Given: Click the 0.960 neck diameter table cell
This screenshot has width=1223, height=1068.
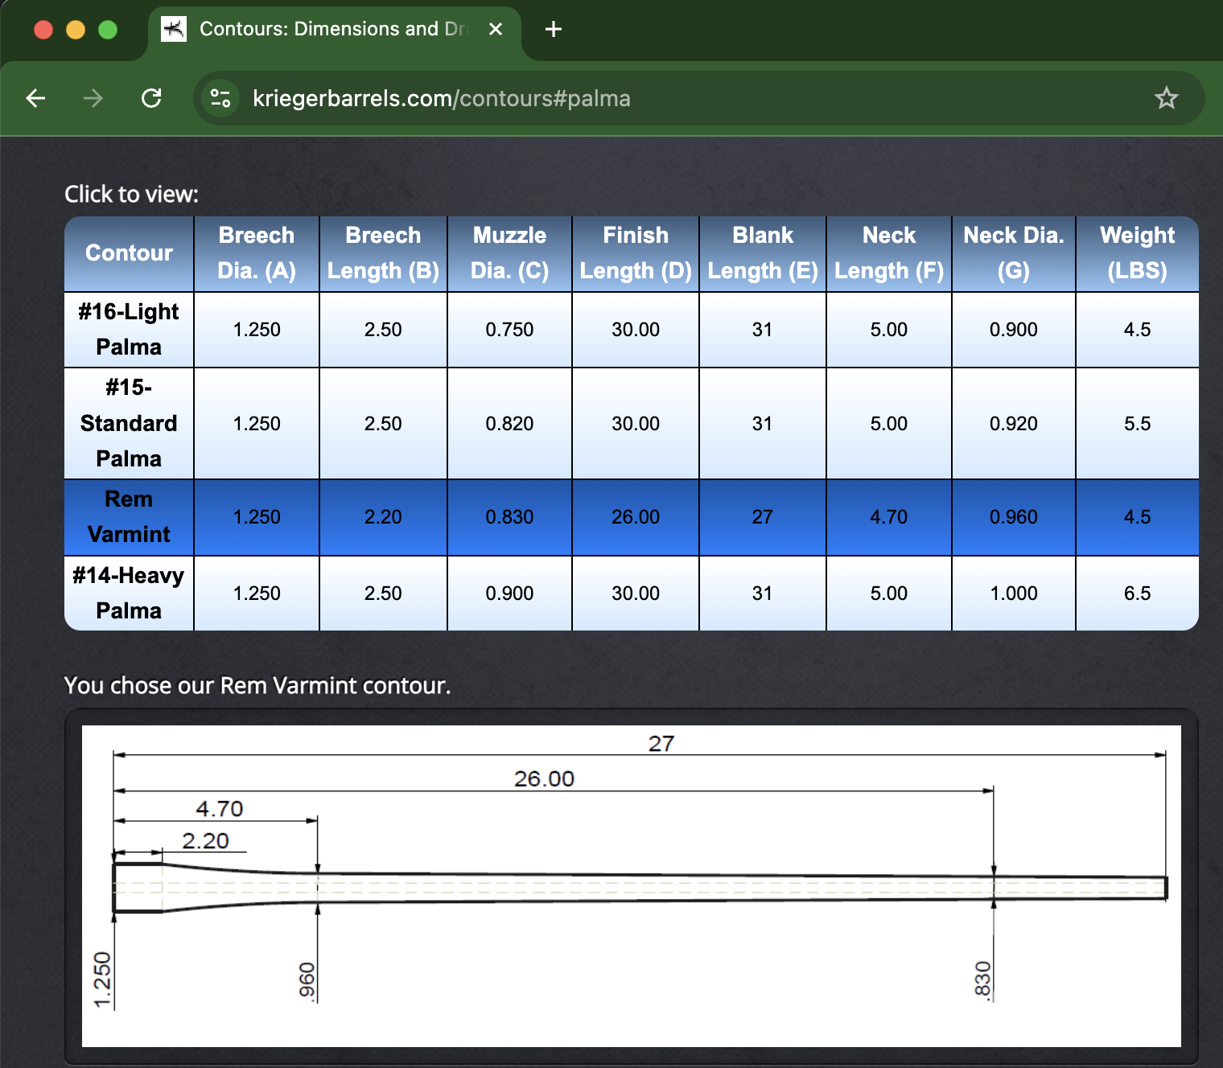Looking at the screenshot, I should [x=1014, y=517].
